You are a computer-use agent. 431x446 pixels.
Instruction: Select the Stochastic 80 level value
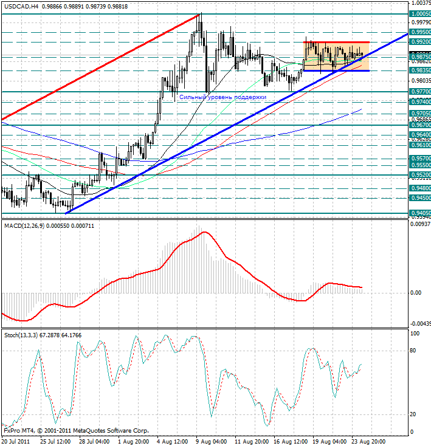(x=413, y=351)
